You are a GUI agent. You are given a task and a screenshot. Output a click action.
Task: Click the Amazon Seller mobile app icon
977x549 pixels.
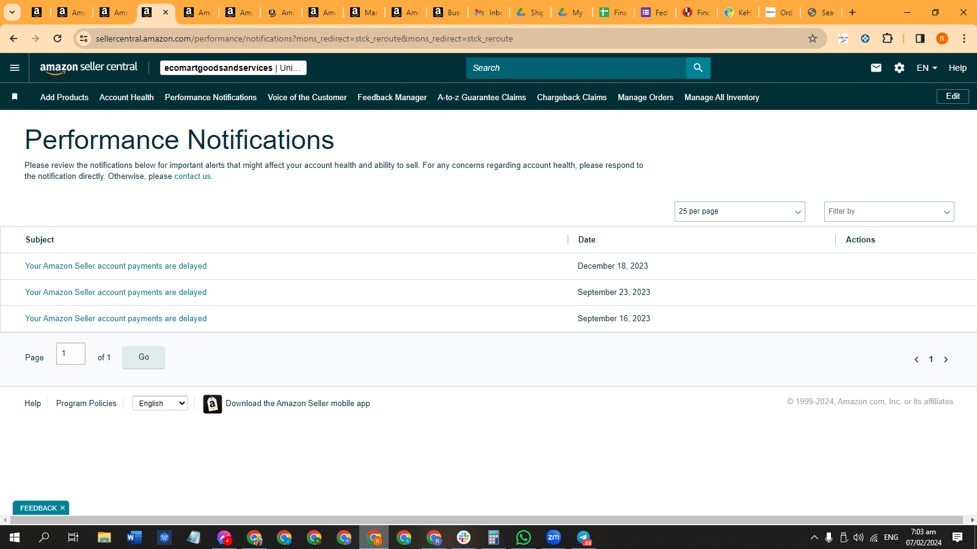213,404
